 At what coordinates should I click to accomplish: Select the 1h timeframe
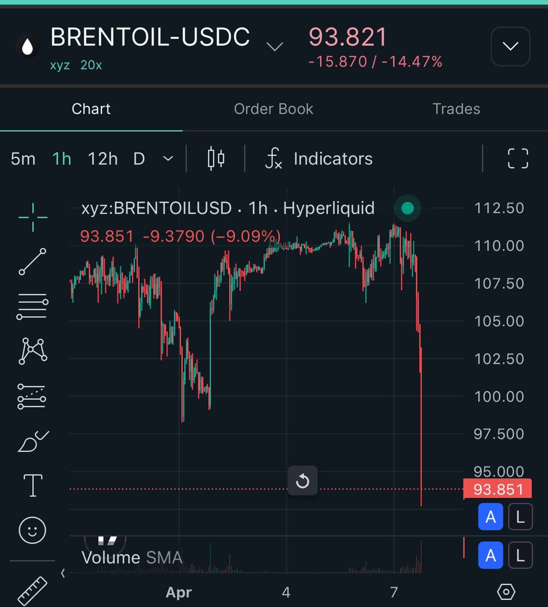[x=62, y=159]
